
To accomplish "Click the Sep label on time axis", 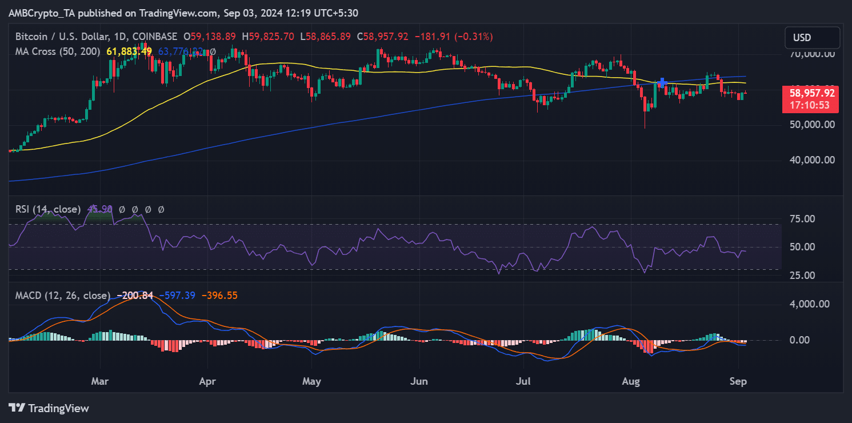I will [x=738, y=381].
